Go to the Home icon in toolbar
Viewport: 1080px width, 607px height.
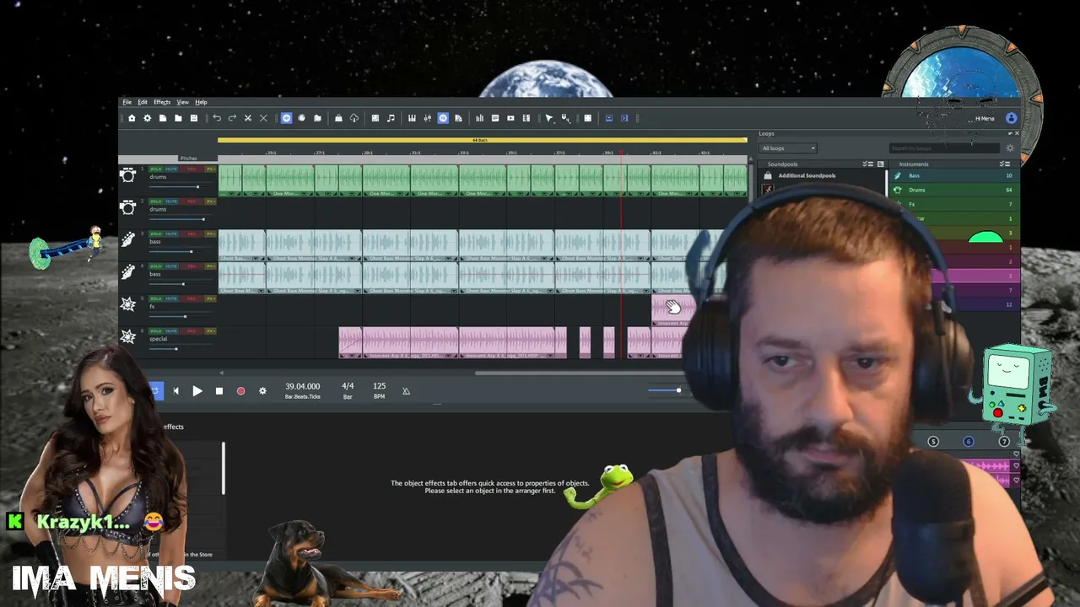pyautogui.click(x=132, y=118)
